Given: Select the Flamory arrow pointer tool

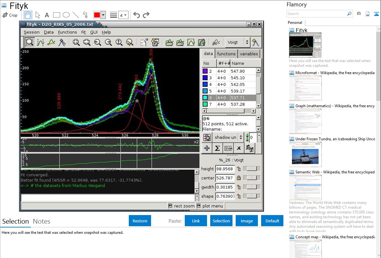Looking at the screenshot, I should tap(38, 15).
